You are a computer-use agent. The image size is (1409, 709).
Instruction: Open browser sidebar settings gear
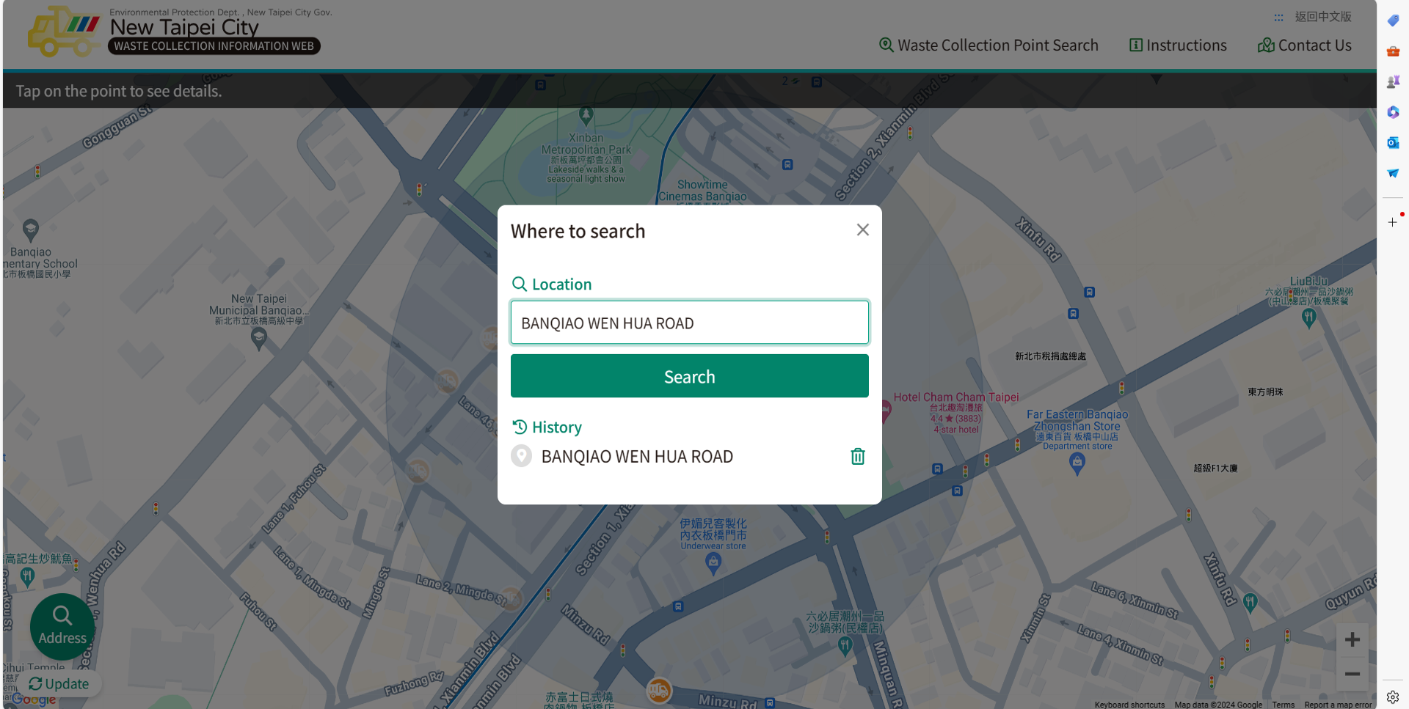(x=1393, y=697)
